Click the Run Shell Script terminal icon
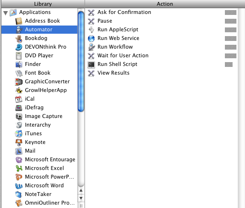 point(91,65)
